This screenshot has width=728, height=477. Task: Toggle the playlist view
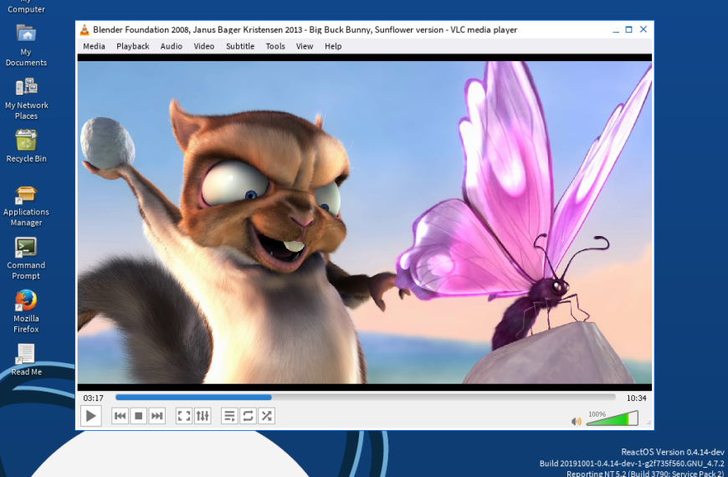229,416
